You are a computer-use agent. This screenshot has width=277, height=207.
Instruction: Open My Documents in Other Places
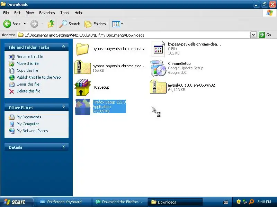pyautogui.click(x=29, y=117)
